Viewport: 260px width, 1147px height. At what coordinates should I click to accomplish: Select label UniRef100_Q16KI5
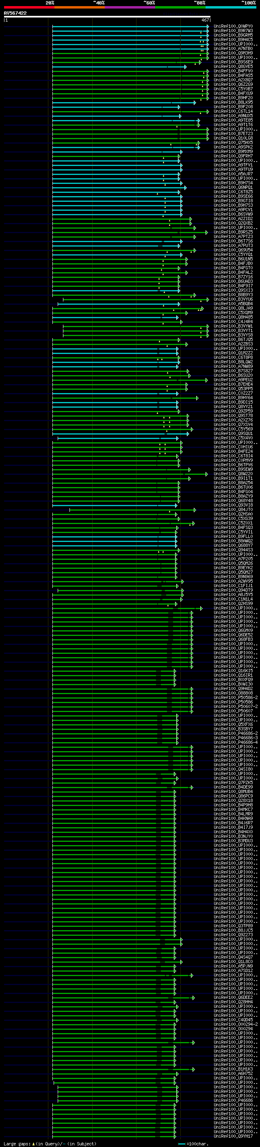(x=233, y=671)
